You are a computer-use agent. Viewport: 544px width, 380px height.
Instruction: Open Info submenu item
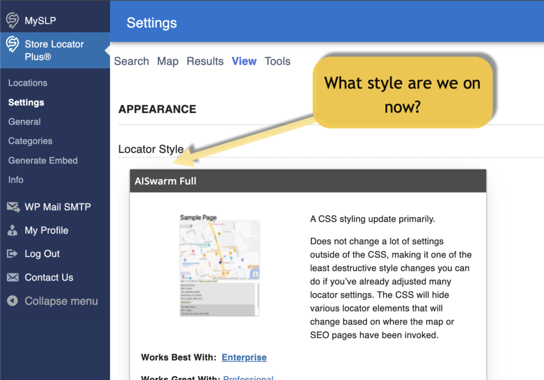pos(16,179)
